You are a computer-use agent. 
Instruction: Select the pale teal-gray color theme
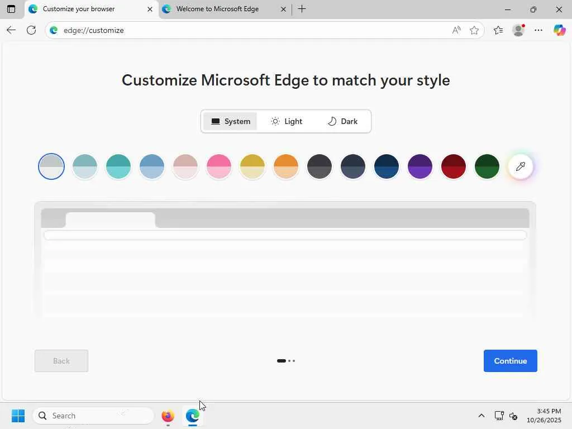85,166
